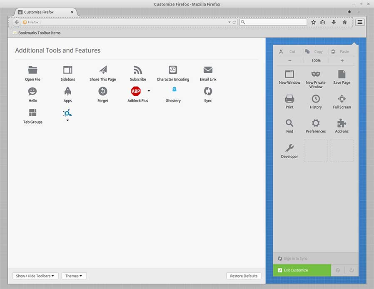
Task: Click the zoom in plus button
Action: coord(342,61)
